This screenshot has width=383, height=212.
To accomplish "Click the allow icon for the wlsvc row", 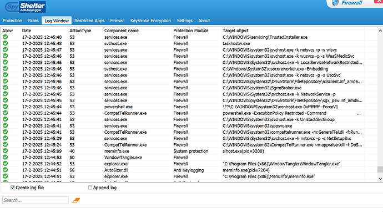I will pos(5,49).
